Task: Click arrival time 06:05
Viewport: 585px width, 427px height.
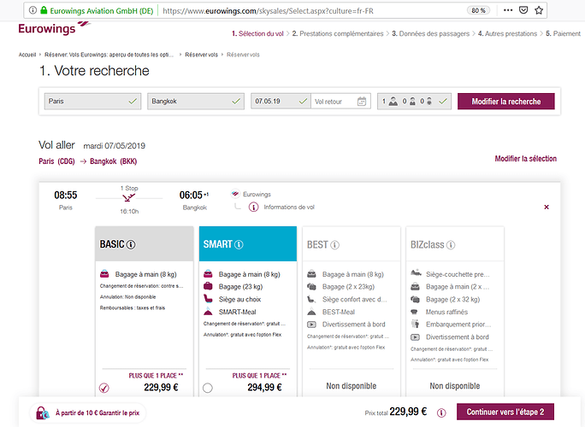Action: coord(191,196)
